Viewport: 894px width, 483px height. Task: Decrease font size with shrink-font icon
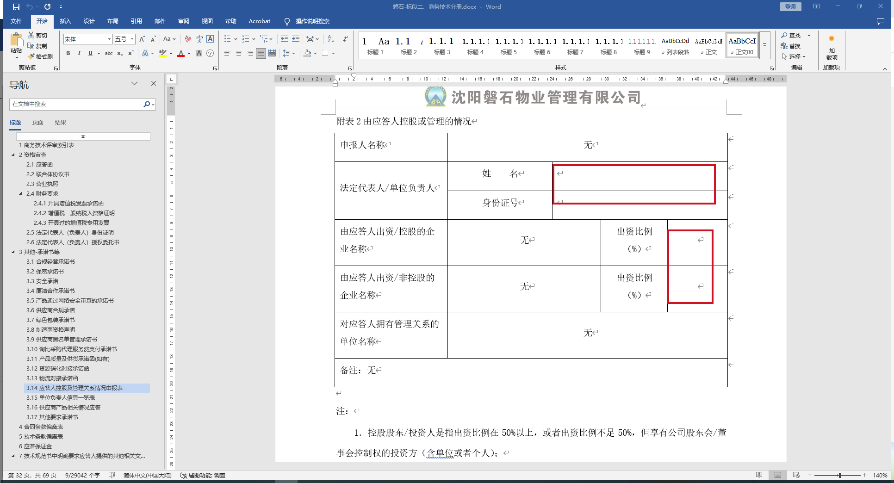click(x=153, y=39)
